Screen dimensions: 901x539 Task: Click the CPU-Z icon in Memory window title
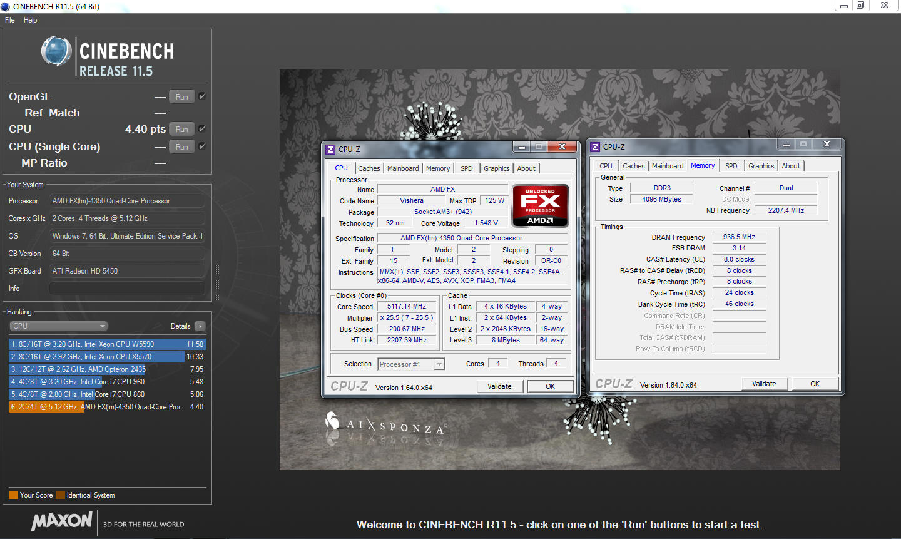(595, 147)
